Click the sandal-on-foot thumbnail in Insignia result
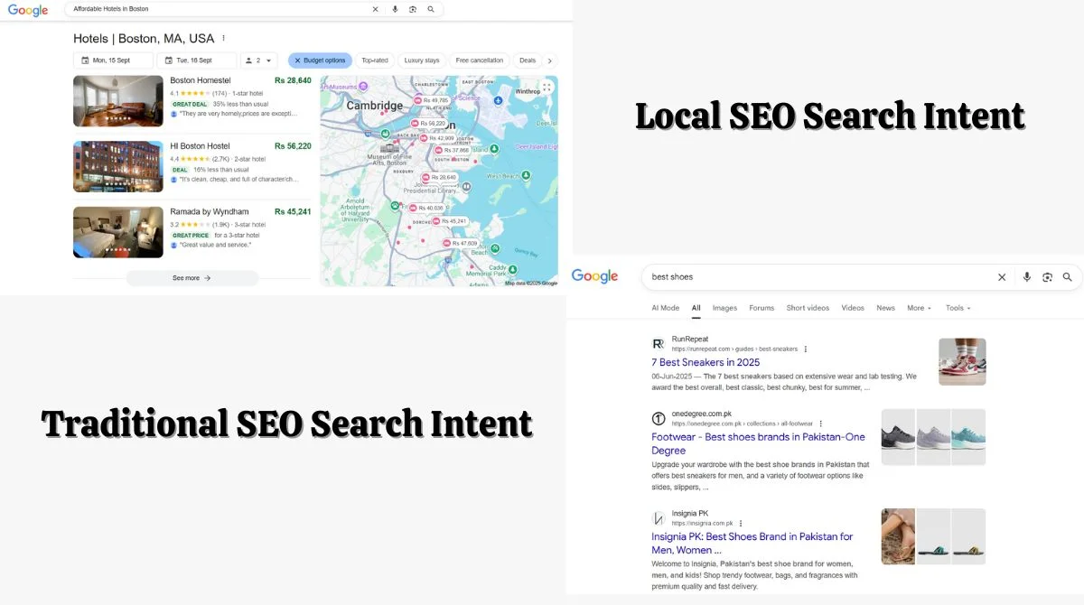The image size is (1084, 605). [x=898, y=536]
